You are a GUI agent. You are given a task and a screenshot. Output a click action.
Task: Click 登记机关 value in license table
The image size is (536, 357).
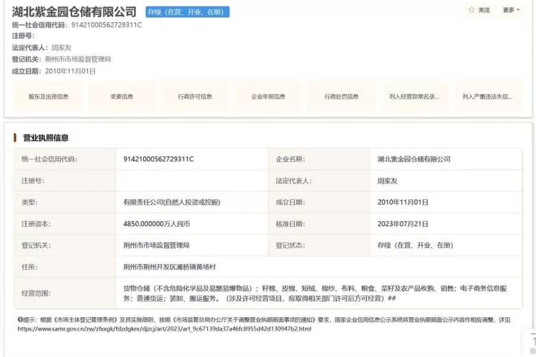tap(156, 245)
